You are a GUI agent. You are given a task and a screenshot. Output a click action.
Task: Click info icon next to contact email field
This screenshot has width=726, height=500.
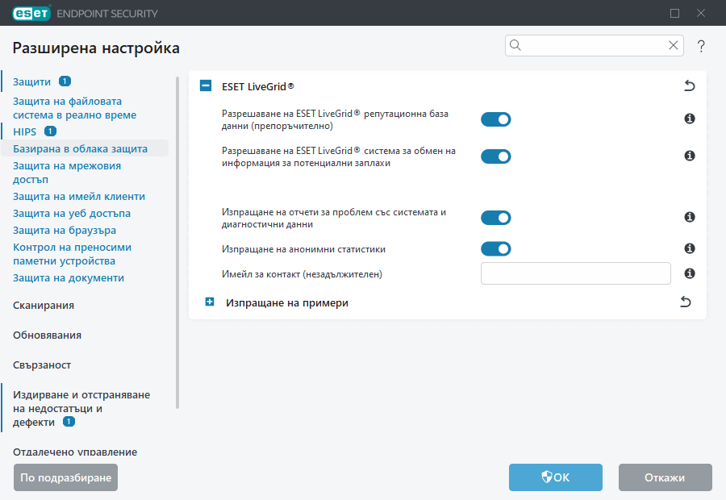pos(689,274)
